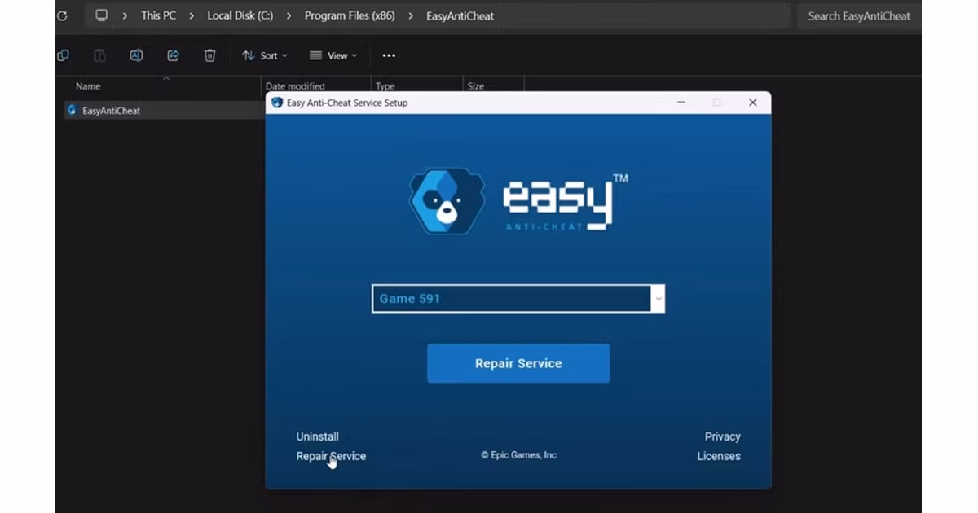Click the © Epic Games, Inc text

point(518,455)
